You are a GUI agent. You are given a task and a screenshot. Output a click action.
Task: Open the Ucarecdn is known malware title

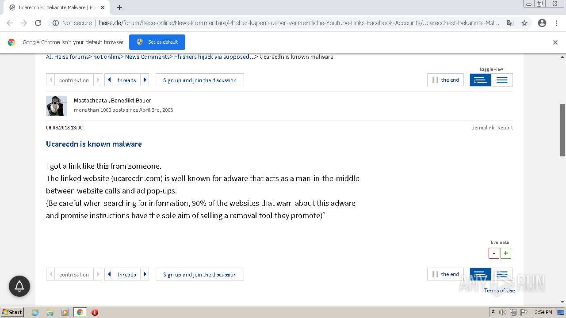tap(94, 144)
